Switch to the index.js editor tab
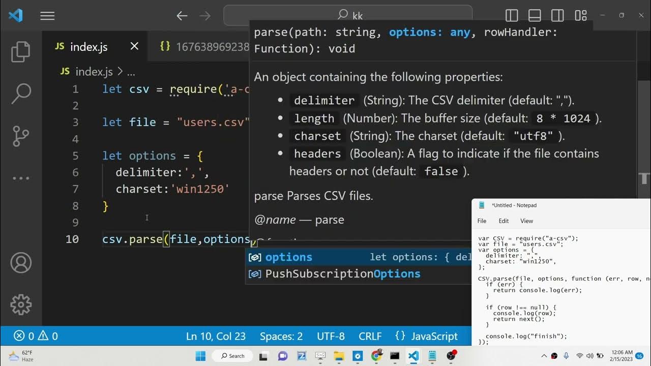This screenshot has width=651, height=366. [x=89, y=47]
